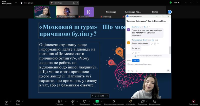The height and width of the screenshot is (106, 200).
Task: Open the Приложения apps button
Action: [x=142, y=102]
